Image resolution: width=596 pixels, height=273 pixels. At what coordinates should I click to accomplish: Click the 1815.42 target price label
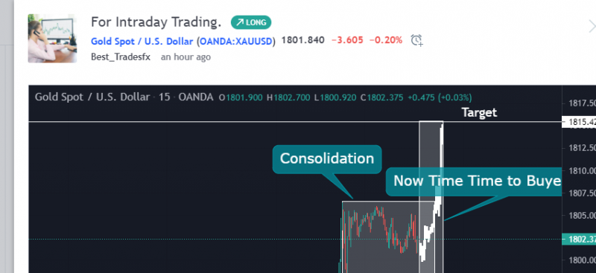[x=579, y=122]
